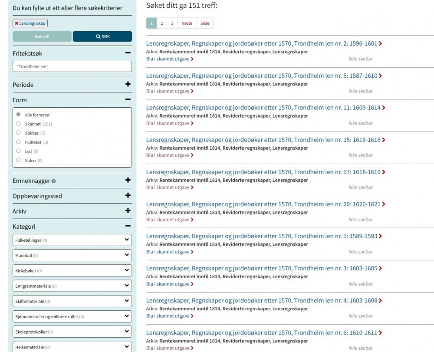Choose the Fulltekst radio option
The width and height of the screenshot is (434, 352).
(x=18, y=142)
